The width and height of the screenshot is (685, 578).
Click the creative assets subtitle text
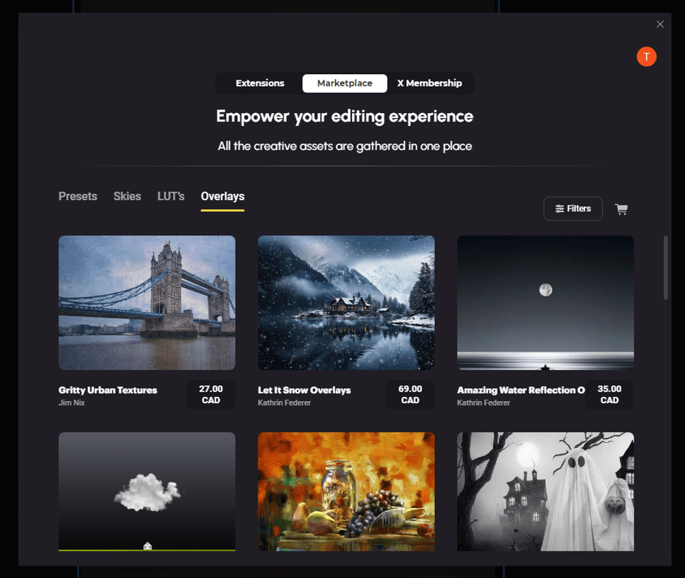coord(345,146)
